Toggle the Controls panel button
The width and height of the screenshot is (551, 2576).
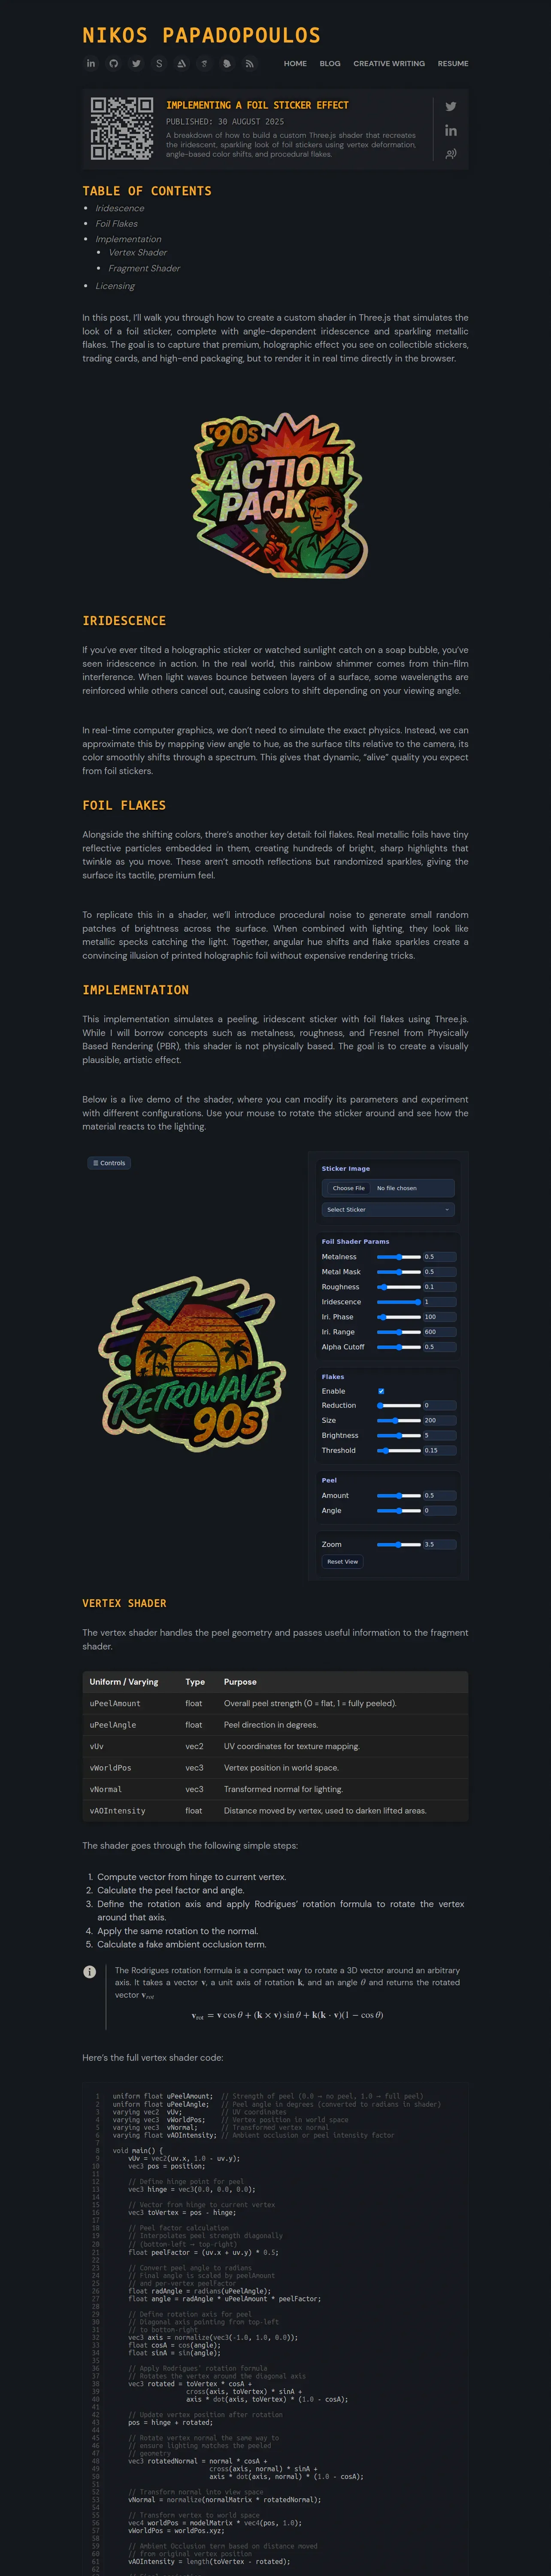109,1163
